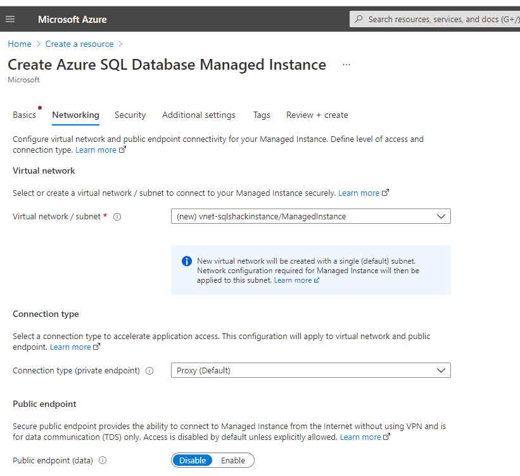Click the search resources input field
The height and width of the screenshot is (476, 520).
pyautogui.click(x=437, y=19)
